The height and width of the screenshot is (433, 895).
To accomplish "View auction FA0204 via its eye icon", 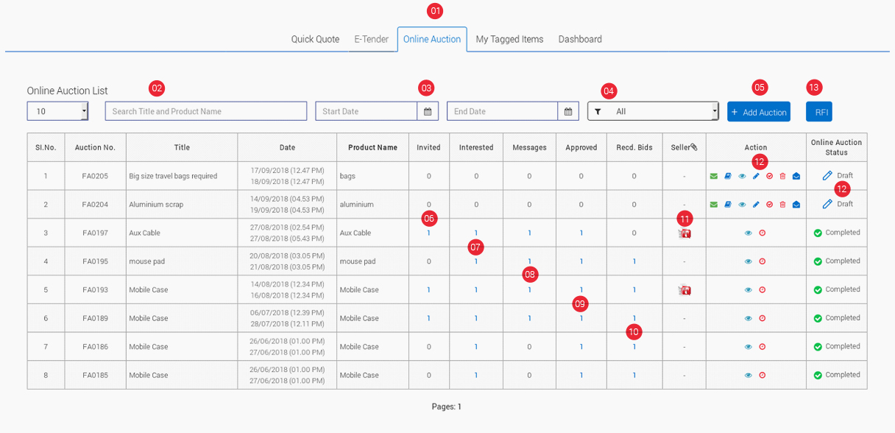I will [x=742, y=205].
